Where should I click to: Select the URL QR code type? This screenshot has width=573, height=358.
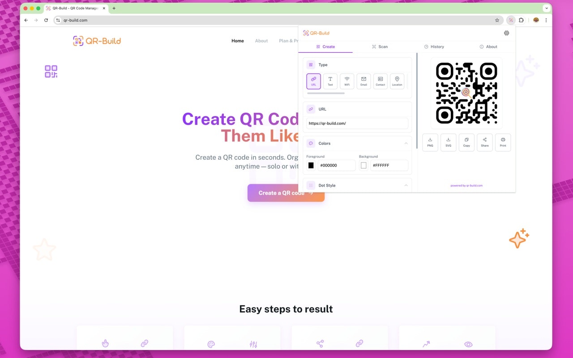click(313, 81)
